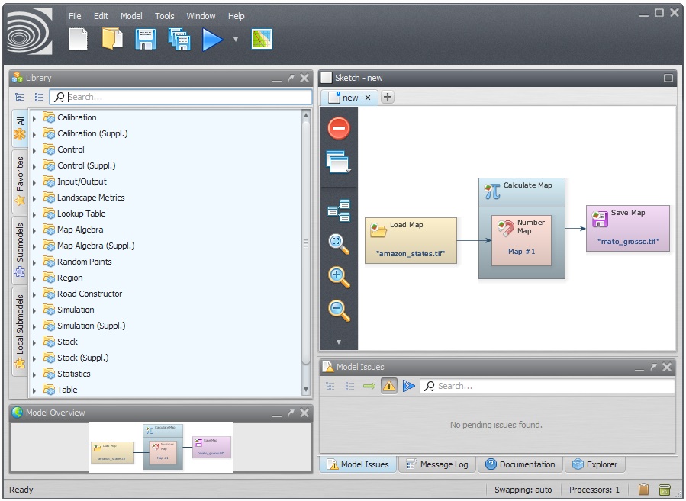Toggle the Library list view mode button
Screen dimensions: 686x501
[39, 97]
